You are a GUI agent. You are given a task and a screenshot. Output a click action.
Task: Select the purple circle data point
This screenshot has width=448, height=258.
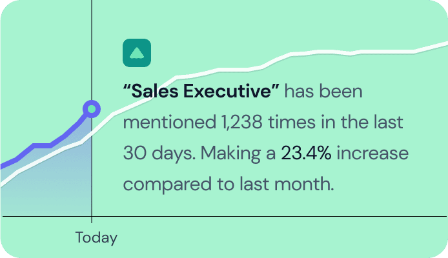(92, 108)
